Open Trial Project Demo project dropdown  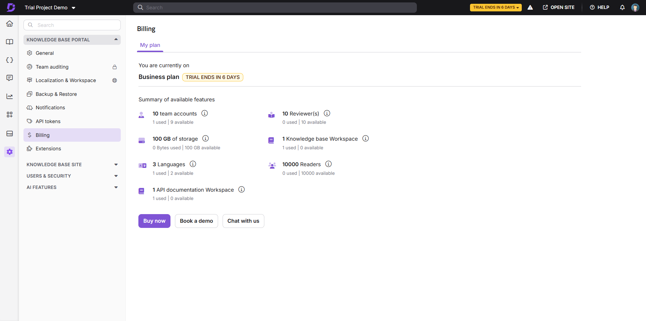point(50,8)
